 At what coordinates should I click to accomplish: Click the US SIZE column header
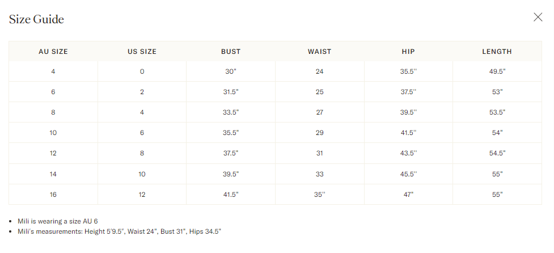142,52
